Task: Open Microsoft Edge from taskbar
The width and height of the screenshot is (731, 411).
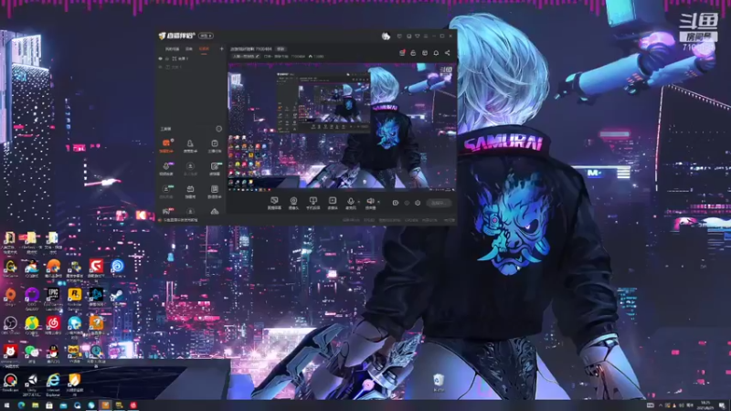Action: 21,406
